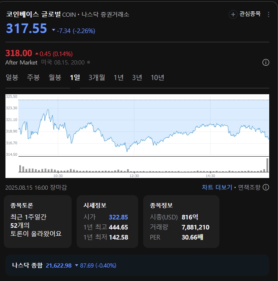Image resolution: width=278 pixels, height=281 pixels.
Task: Click the 14:30 time axis label
Action: 210,176
